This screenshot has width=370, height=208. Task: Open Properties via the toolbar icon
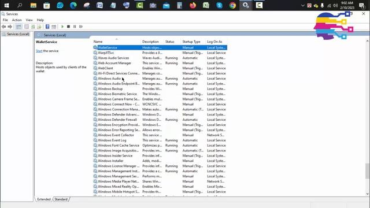[x=27, y=27]
